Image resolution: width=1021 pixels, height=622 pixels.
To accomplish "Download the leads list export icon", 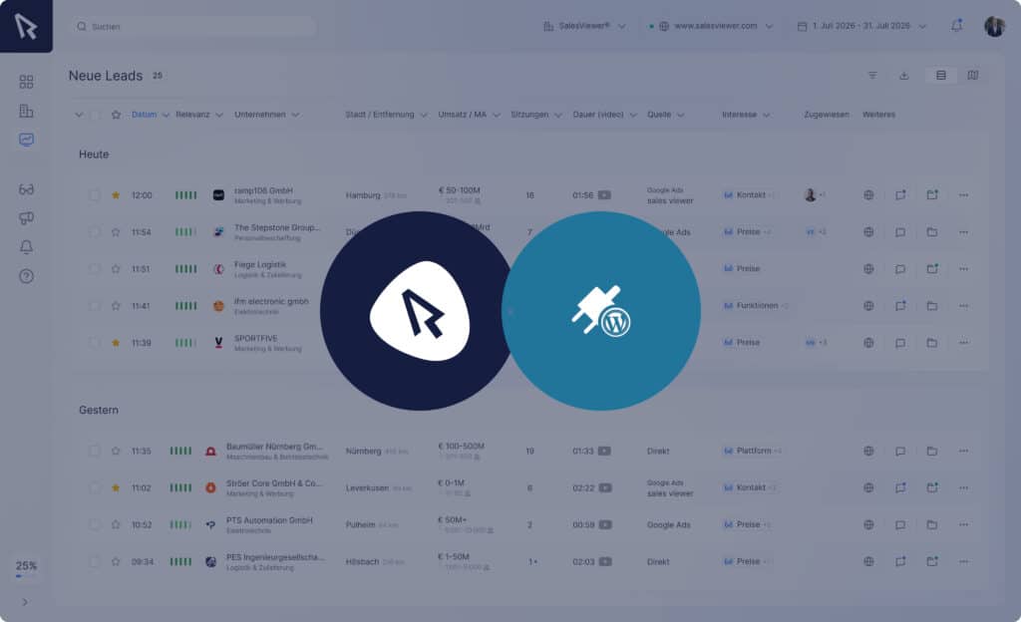I will (x=903, y=76).
